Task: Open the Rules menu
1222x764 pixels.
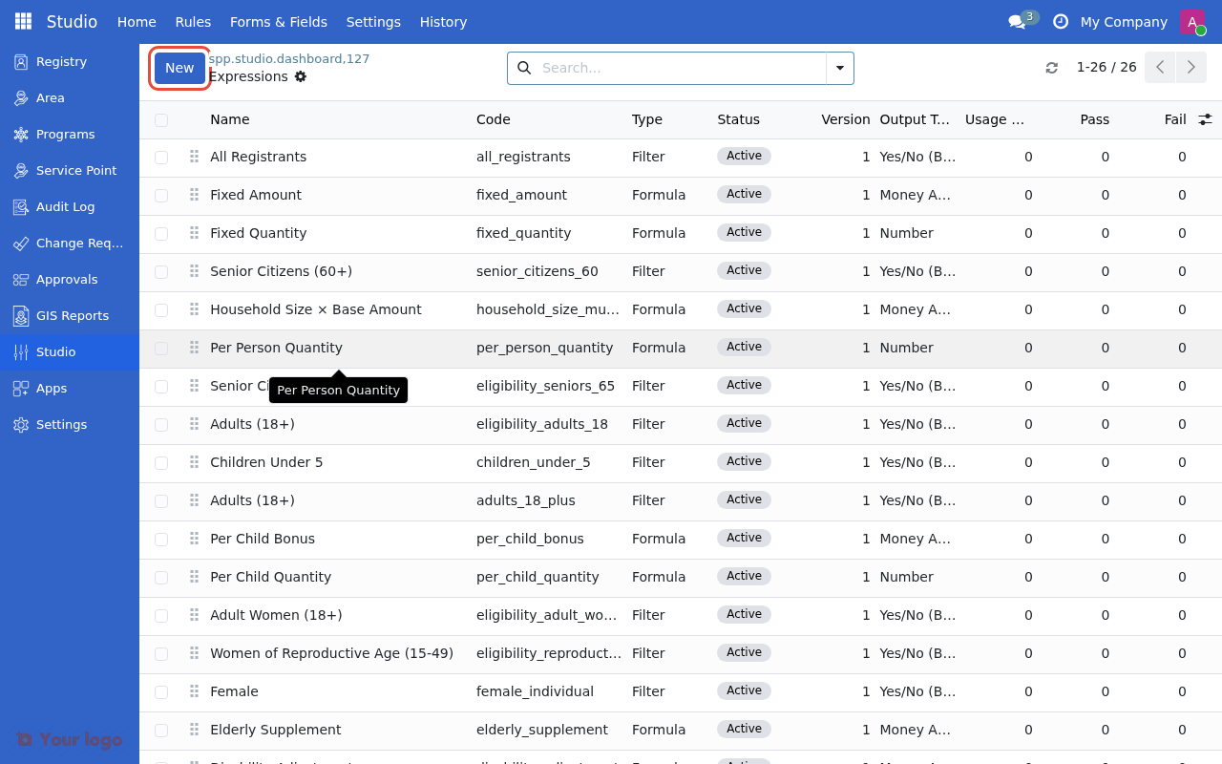Action: 193,21
